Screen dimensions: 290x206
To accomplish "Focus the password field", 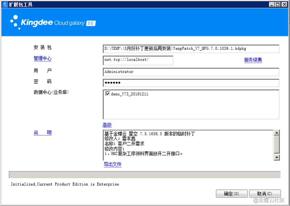I will [x=191, y=83].
